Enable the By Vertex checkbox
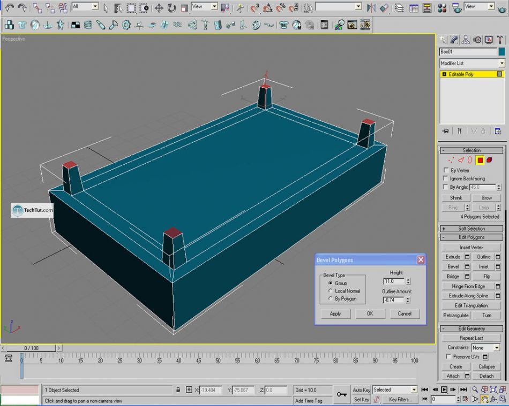Screen dimensions: 509x406 pyautogui.click(x=446, y=170)
